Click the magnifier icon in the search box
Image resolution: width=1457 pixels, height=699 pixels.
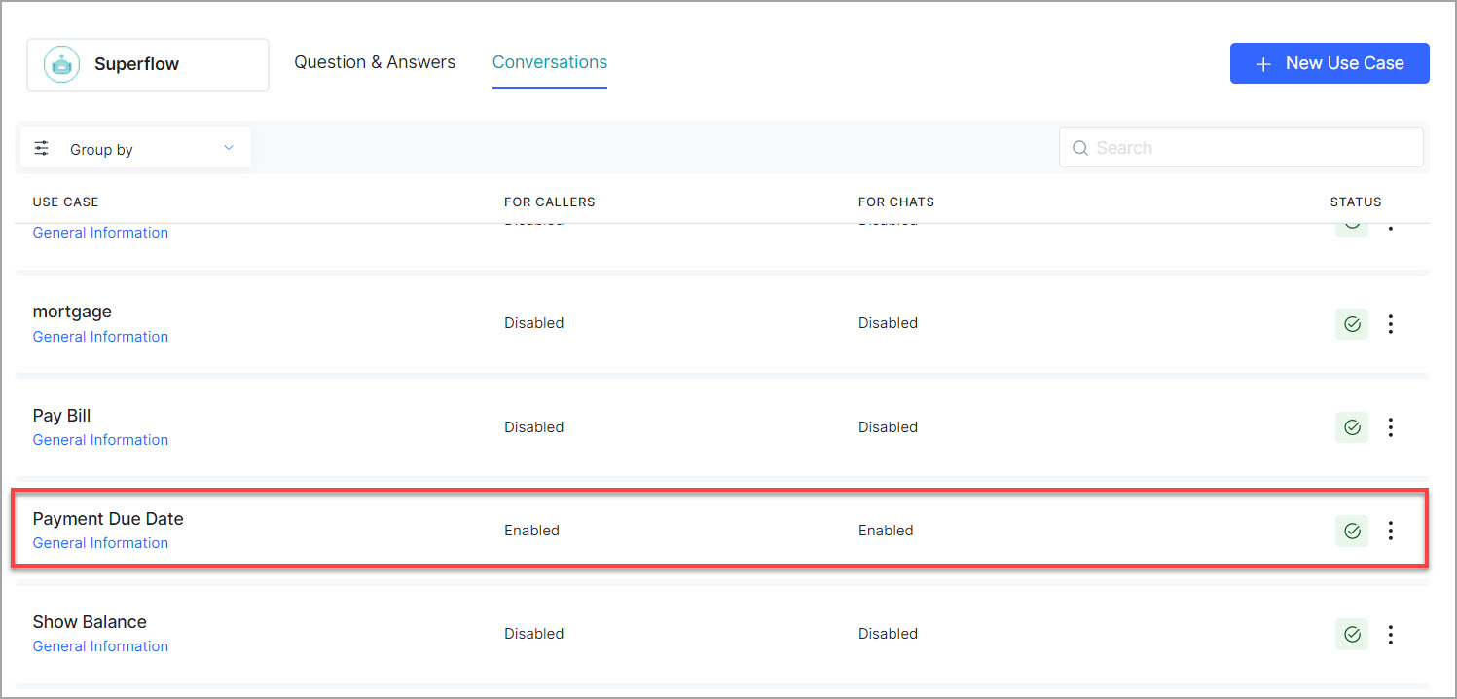tap(1079, 148)
